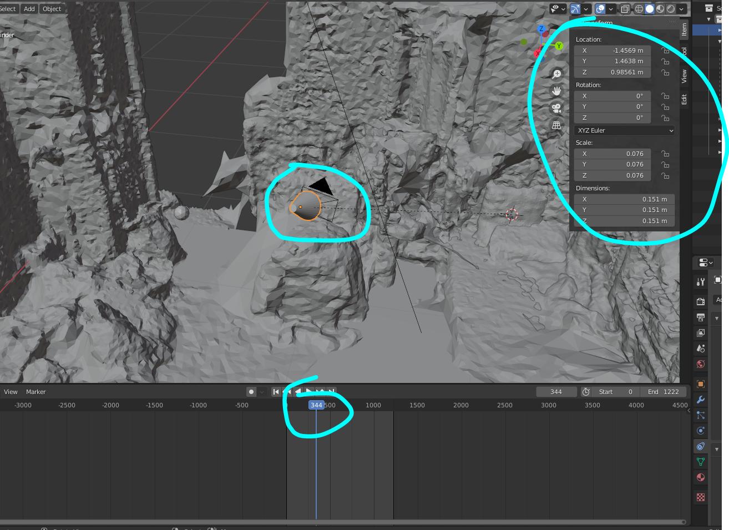This screenshot has width=729, height=530.
Task: Select wireframe viewport shading
Action: point(639,9)
